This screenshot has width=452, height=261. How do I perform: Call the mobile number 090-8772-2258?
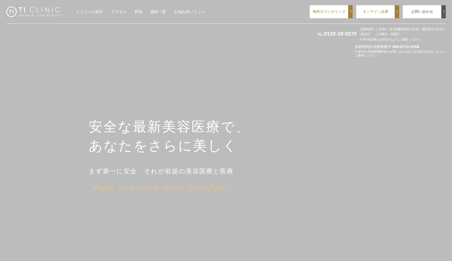[x=405, y=47]
